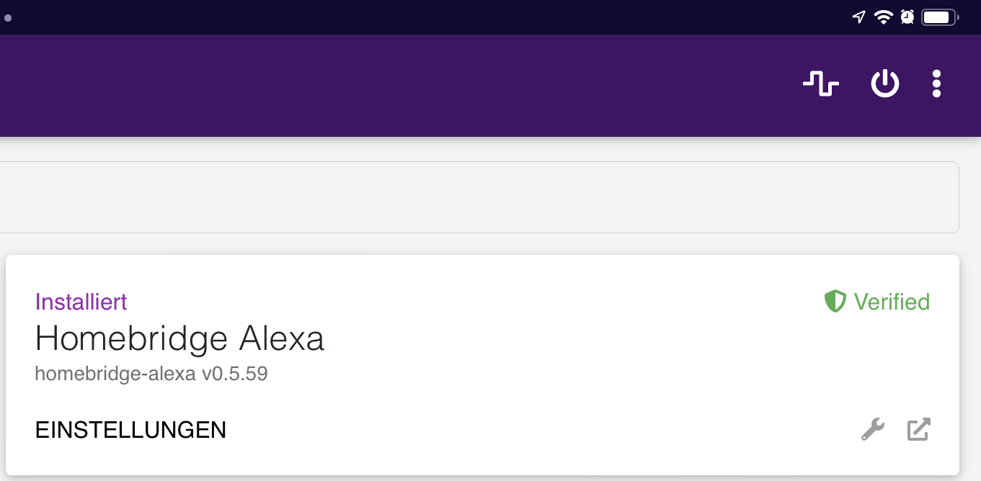Click the Installiert status label
The height and width of the screenshot is (481, 981).
(x=81, y=301)
